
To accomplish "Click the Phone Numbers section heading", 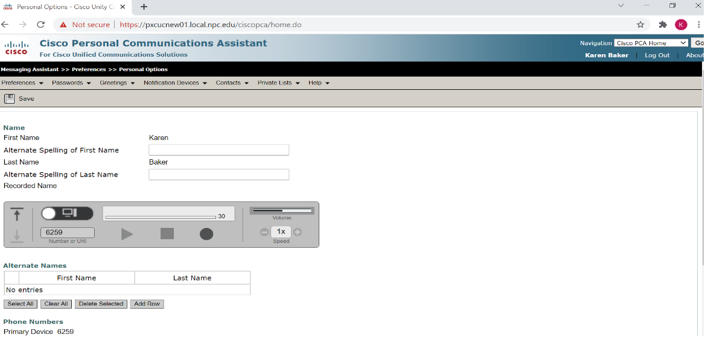I will [x=33, y=322].
